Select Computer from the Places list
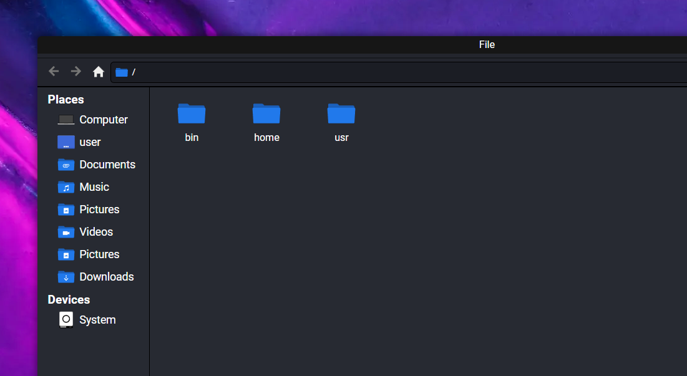 (x=103, y=120)
